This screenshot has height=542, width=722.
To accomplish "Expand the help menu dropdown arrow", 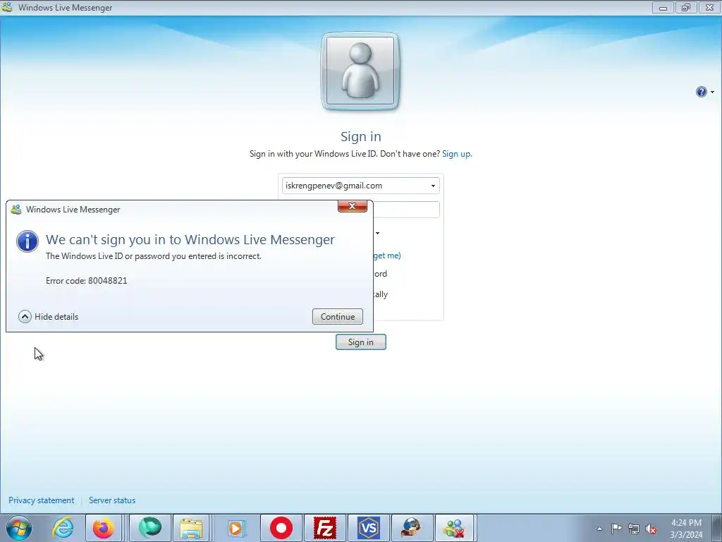I will [712, 92].
